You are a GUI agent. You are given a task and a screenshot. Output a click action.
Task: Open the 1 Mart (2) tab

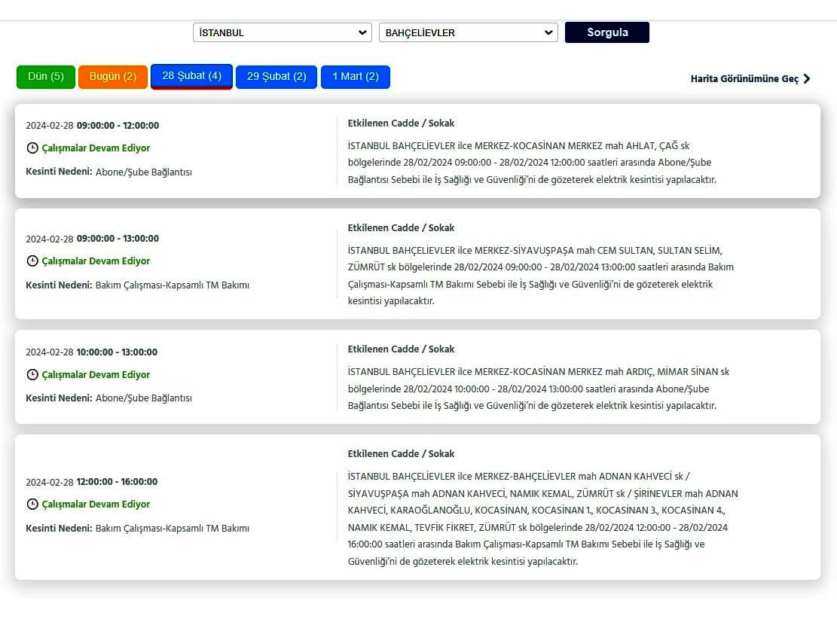point(356,77)
